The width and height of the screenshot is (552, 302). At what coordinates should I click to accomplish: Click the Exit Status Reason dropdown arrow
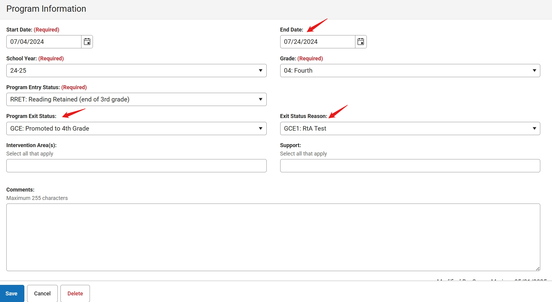pos(534,128)
